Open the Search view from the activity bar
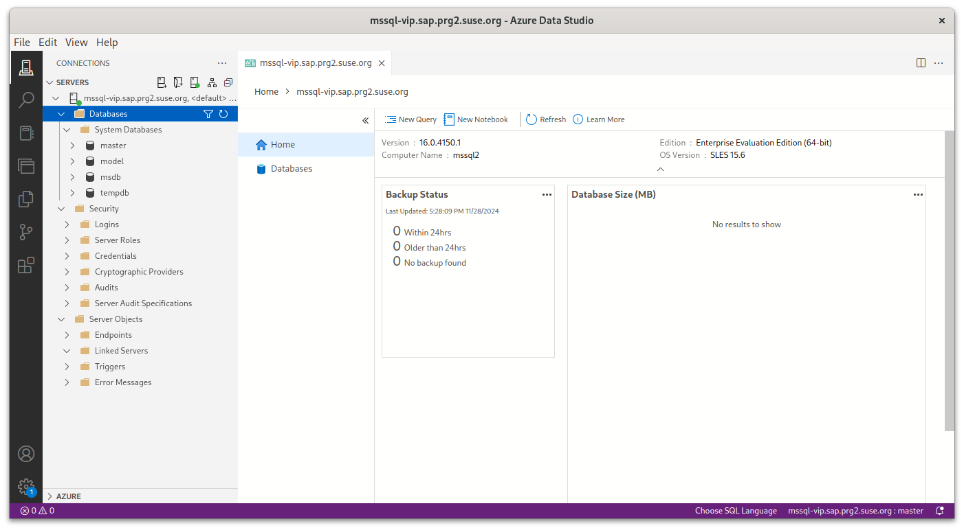Viewport: 964px width, 530px height. click(x=26, y=100)
